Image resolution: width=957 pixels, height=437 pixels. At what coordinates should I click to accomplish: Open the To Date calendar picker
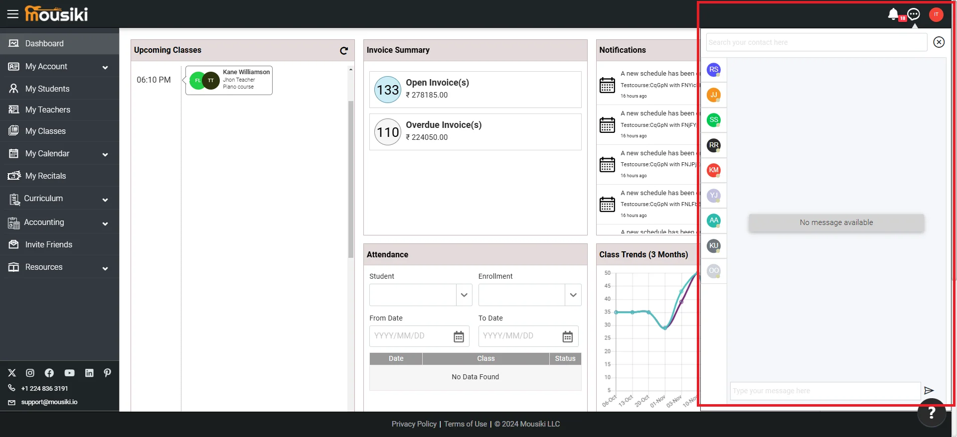pyautogui.click(x=567, y=336)
